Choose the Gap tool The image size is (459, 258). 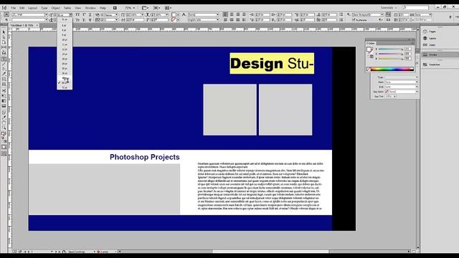pos(4,47)
